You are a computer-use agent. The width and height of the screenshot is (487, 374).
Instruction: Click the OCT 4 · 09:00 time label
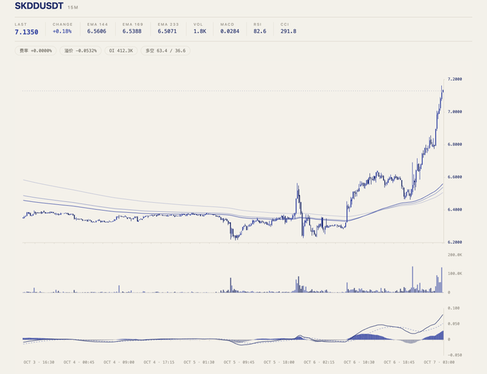click(x=119, y=363)
